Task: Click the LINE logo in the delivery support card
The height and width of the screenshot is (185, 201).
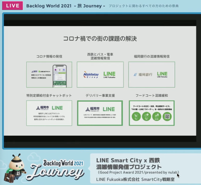Action: [x=109, y=109]
